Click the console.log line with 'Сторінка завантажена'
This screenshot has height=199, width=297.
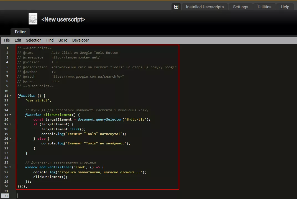[x=90, y=172]
